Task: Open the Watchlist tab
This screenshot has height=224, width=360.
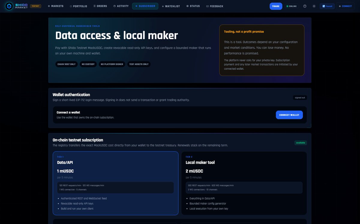Action: [171, 6]
